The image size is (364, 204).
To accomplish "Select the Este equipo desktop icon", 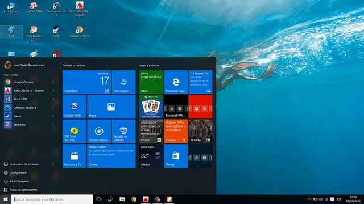I will pyautogui.click(x=11, y=7).
